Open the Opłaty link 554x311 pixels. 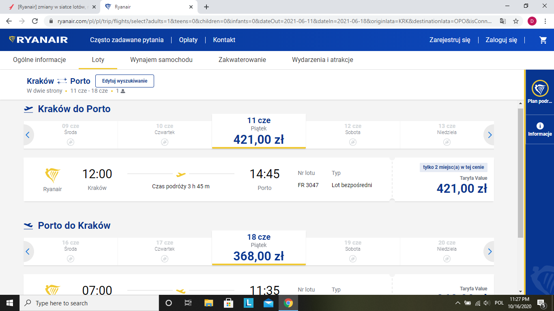[x=188, y=40]
